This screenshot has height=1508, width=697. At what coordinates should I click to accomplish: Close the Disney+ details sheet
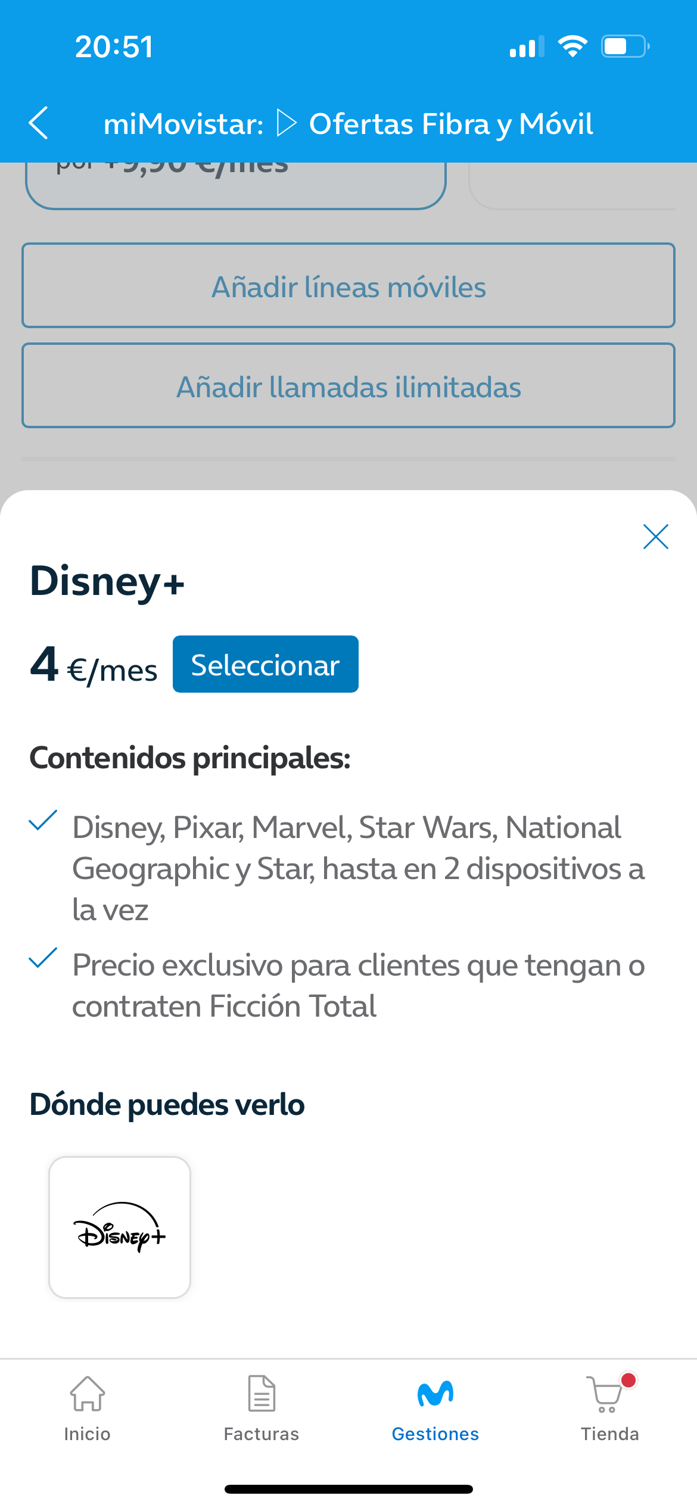[655, 537]
